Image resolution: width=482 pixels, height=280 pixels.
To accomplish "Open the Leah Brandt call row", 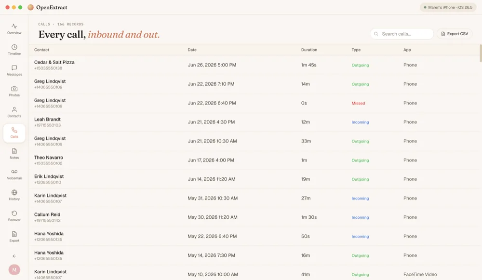I will 254,122.
